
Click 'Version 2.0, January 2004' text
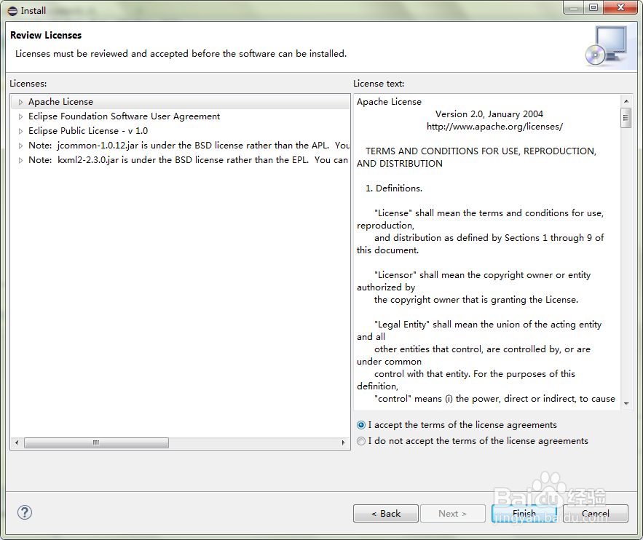click(x=489, y=114)
